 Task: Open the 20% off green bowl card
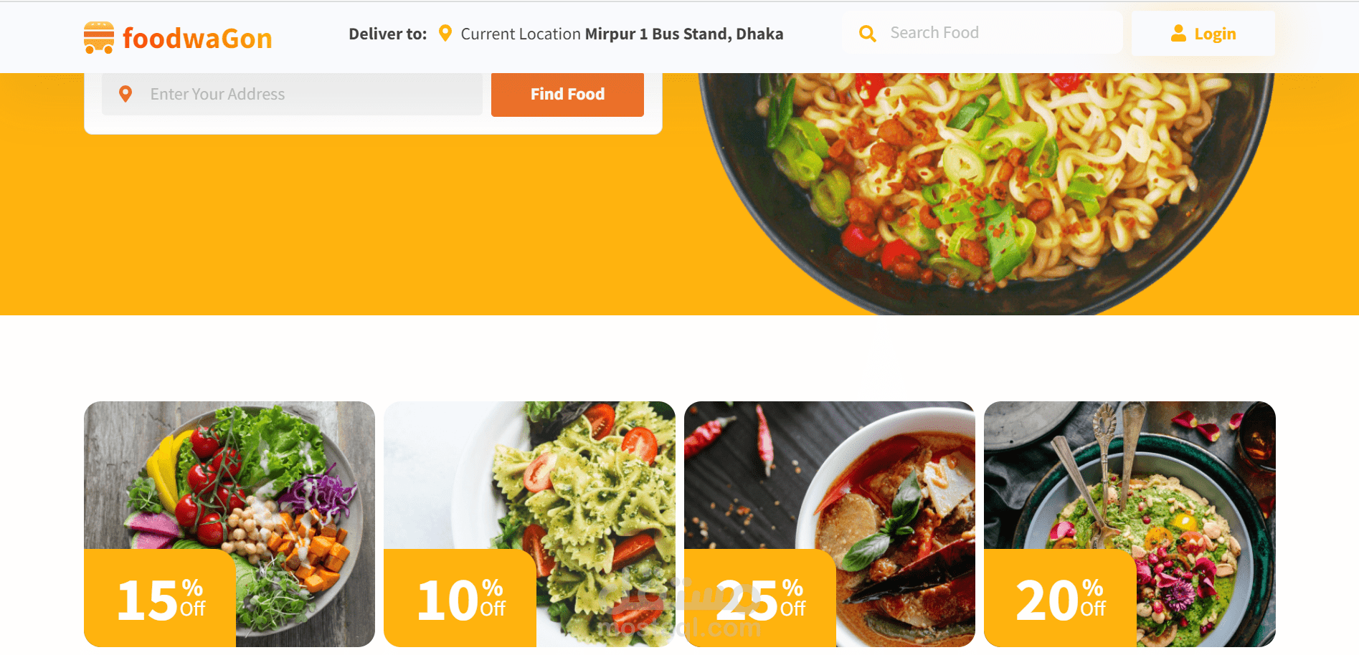tap(1130, 524)
